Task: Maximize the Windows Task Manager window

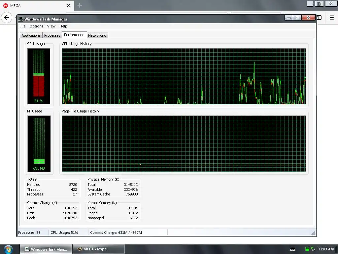Action: [297, 18]
